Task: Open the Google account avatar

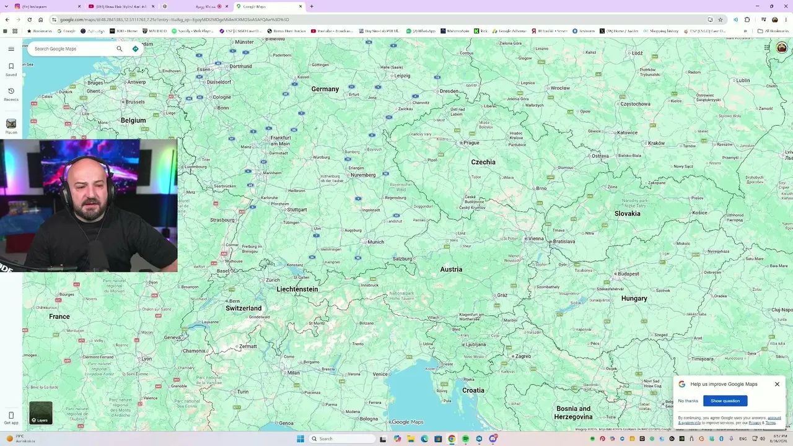Action: (781, 48)
